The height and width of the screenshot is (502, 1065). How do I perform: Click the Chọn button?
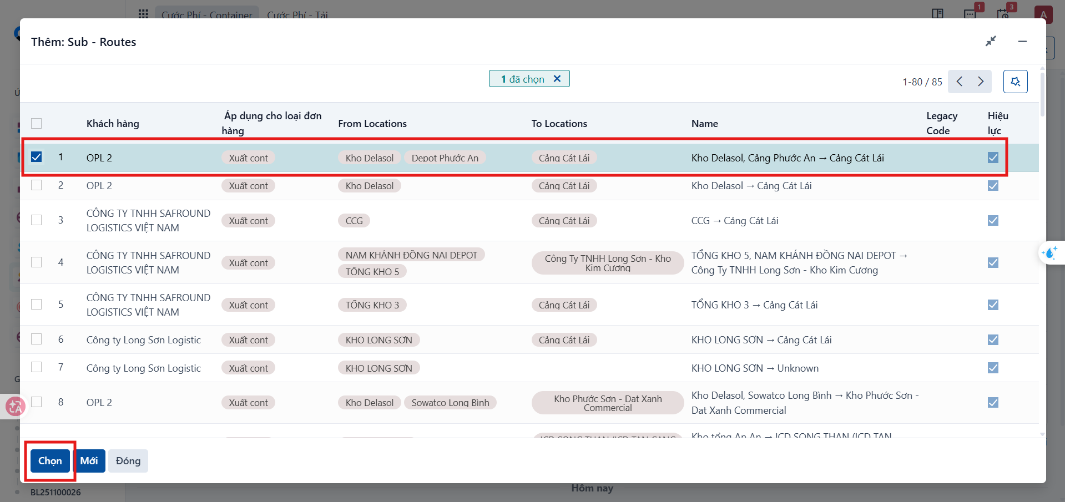[50, 461]
